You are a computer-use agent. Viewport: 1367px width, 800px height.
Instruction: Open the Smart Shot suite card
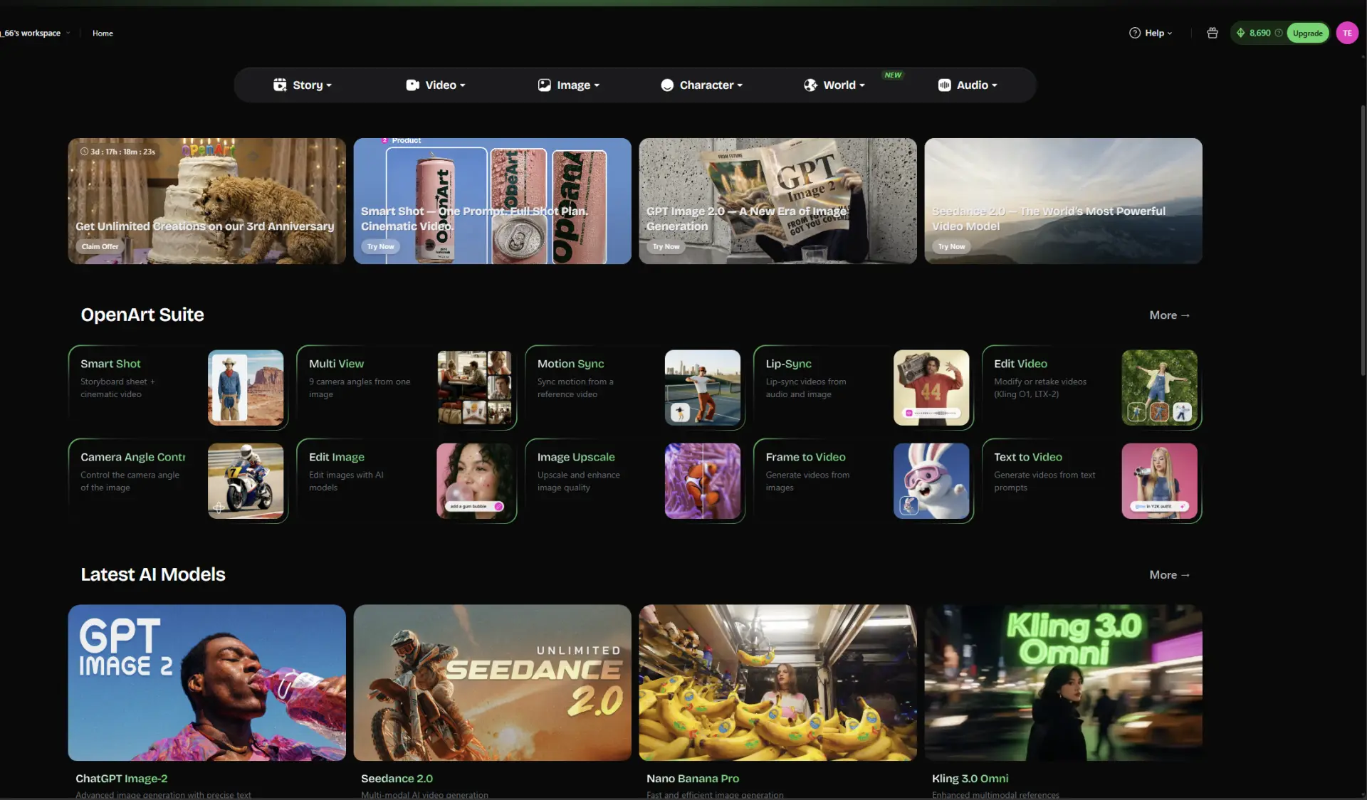pyautogui.click(x=178, y=387)
